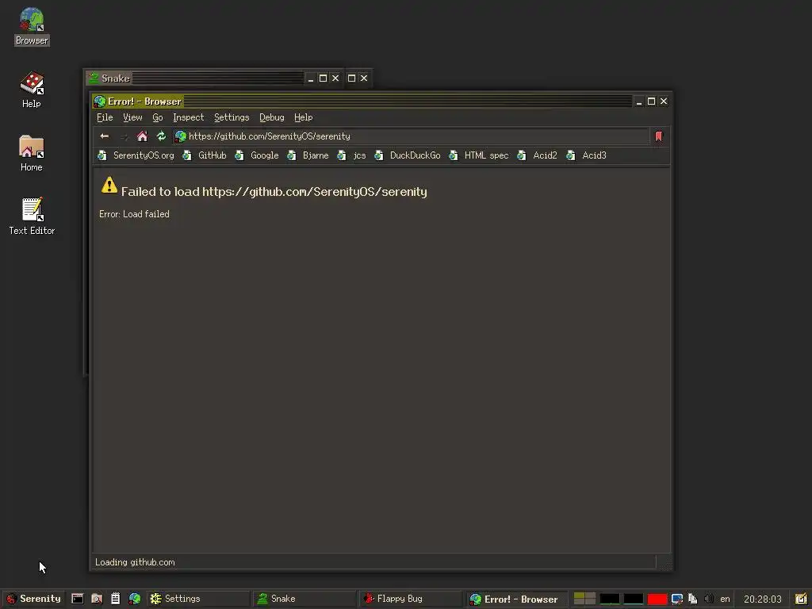Maximize the Browser window
The height and width of the screenshot is (609, 812).
652,101
